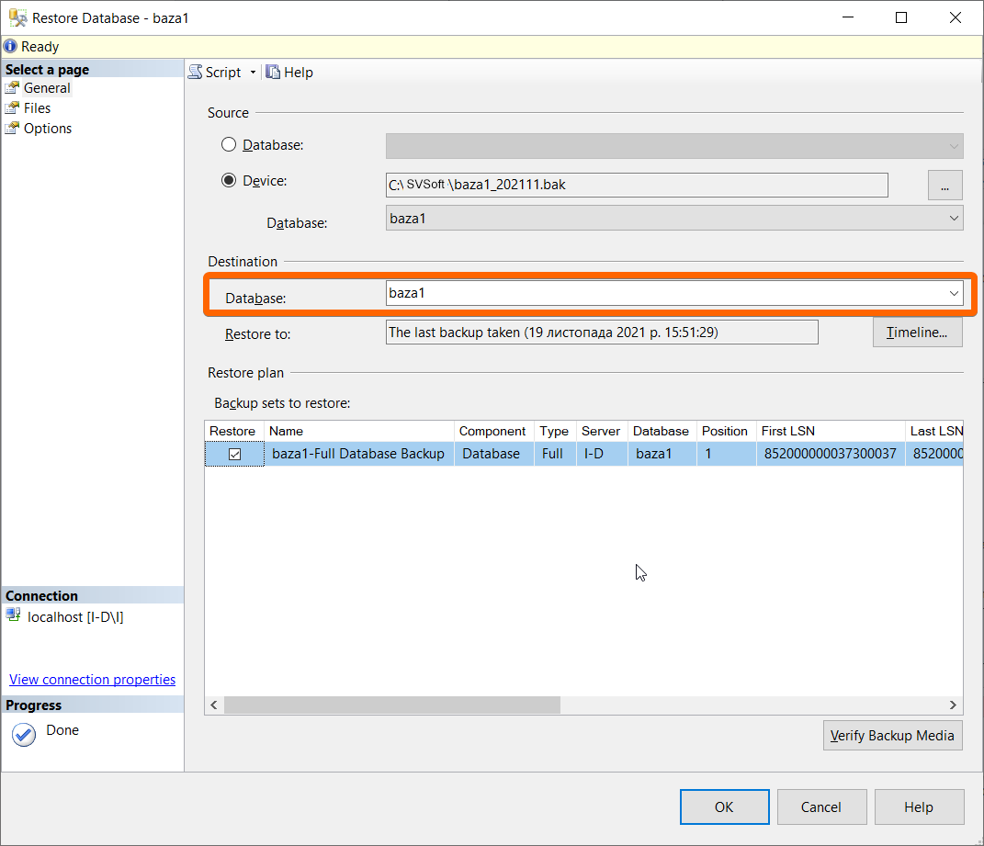Select the Database source radio button

tap(229, 145)
